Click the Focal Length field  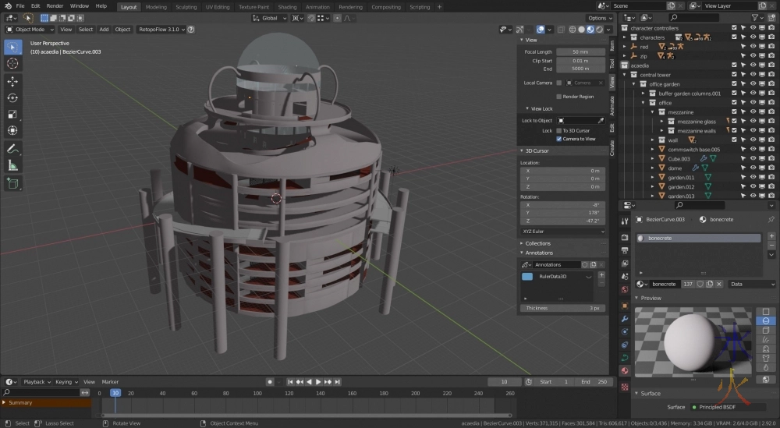[580, 51]
